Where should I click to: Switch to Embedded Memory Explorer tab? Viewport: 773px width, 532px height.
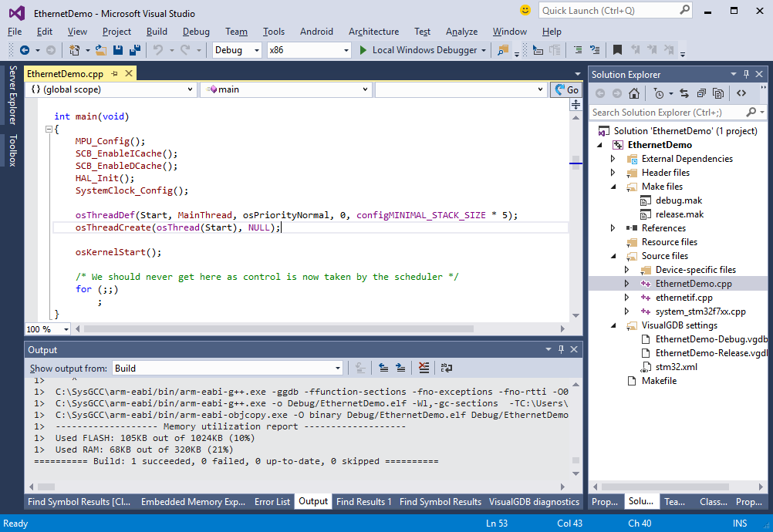[193, 501]
